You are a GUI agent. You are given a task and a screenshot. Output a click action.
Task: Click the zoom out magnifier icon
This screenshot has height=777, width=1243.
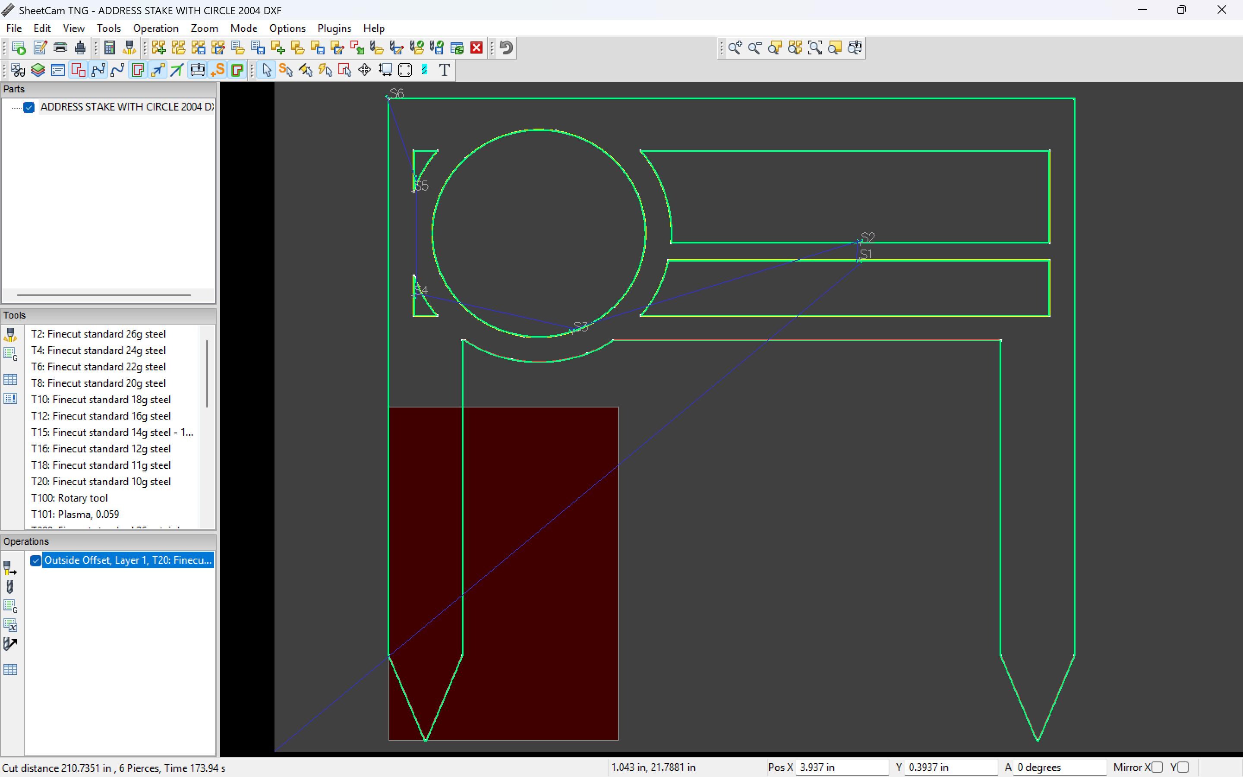click(754, 48)
